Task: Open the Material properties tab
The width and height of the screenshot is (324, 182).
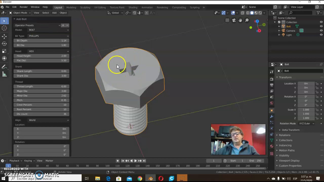Action: [x=272, y=146]
